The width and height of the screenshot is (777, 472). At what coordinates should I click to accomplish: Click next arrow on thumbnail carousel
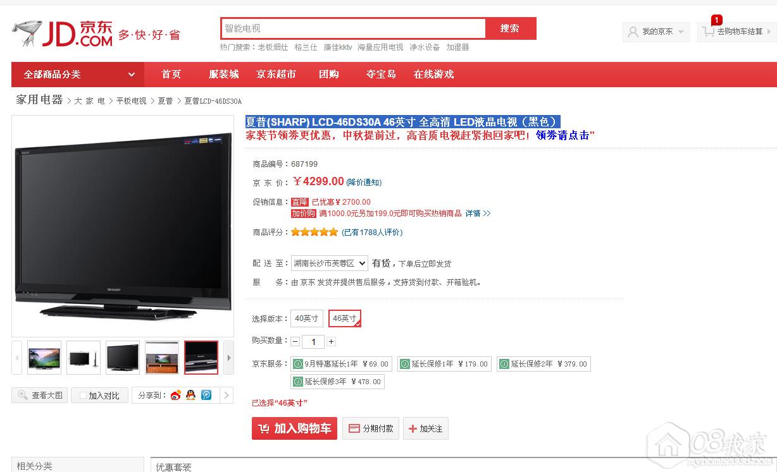(x=228, y=358)
